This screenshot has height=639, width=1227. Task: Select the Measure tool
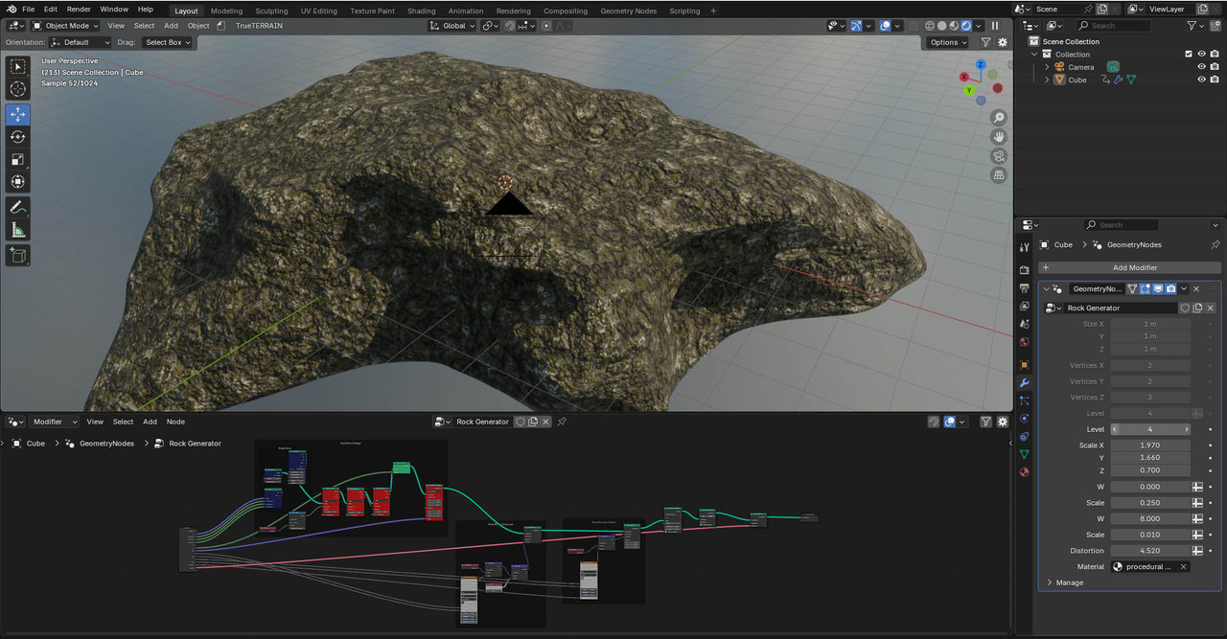click(18, 230)
